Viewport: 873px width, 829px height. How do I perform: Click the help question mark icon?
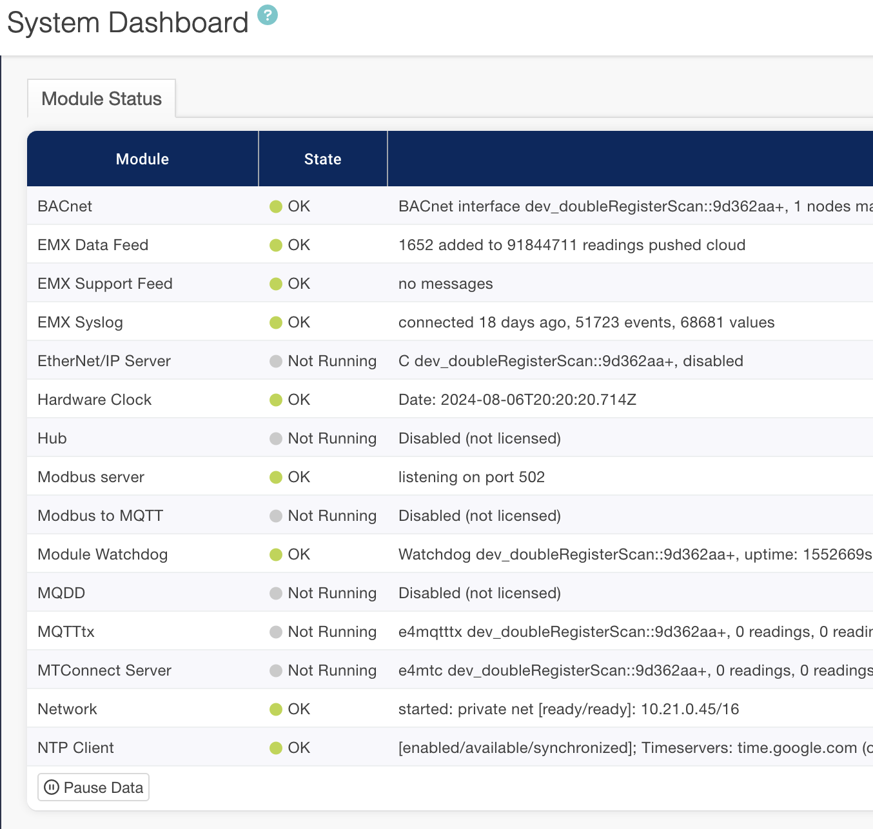268,15
